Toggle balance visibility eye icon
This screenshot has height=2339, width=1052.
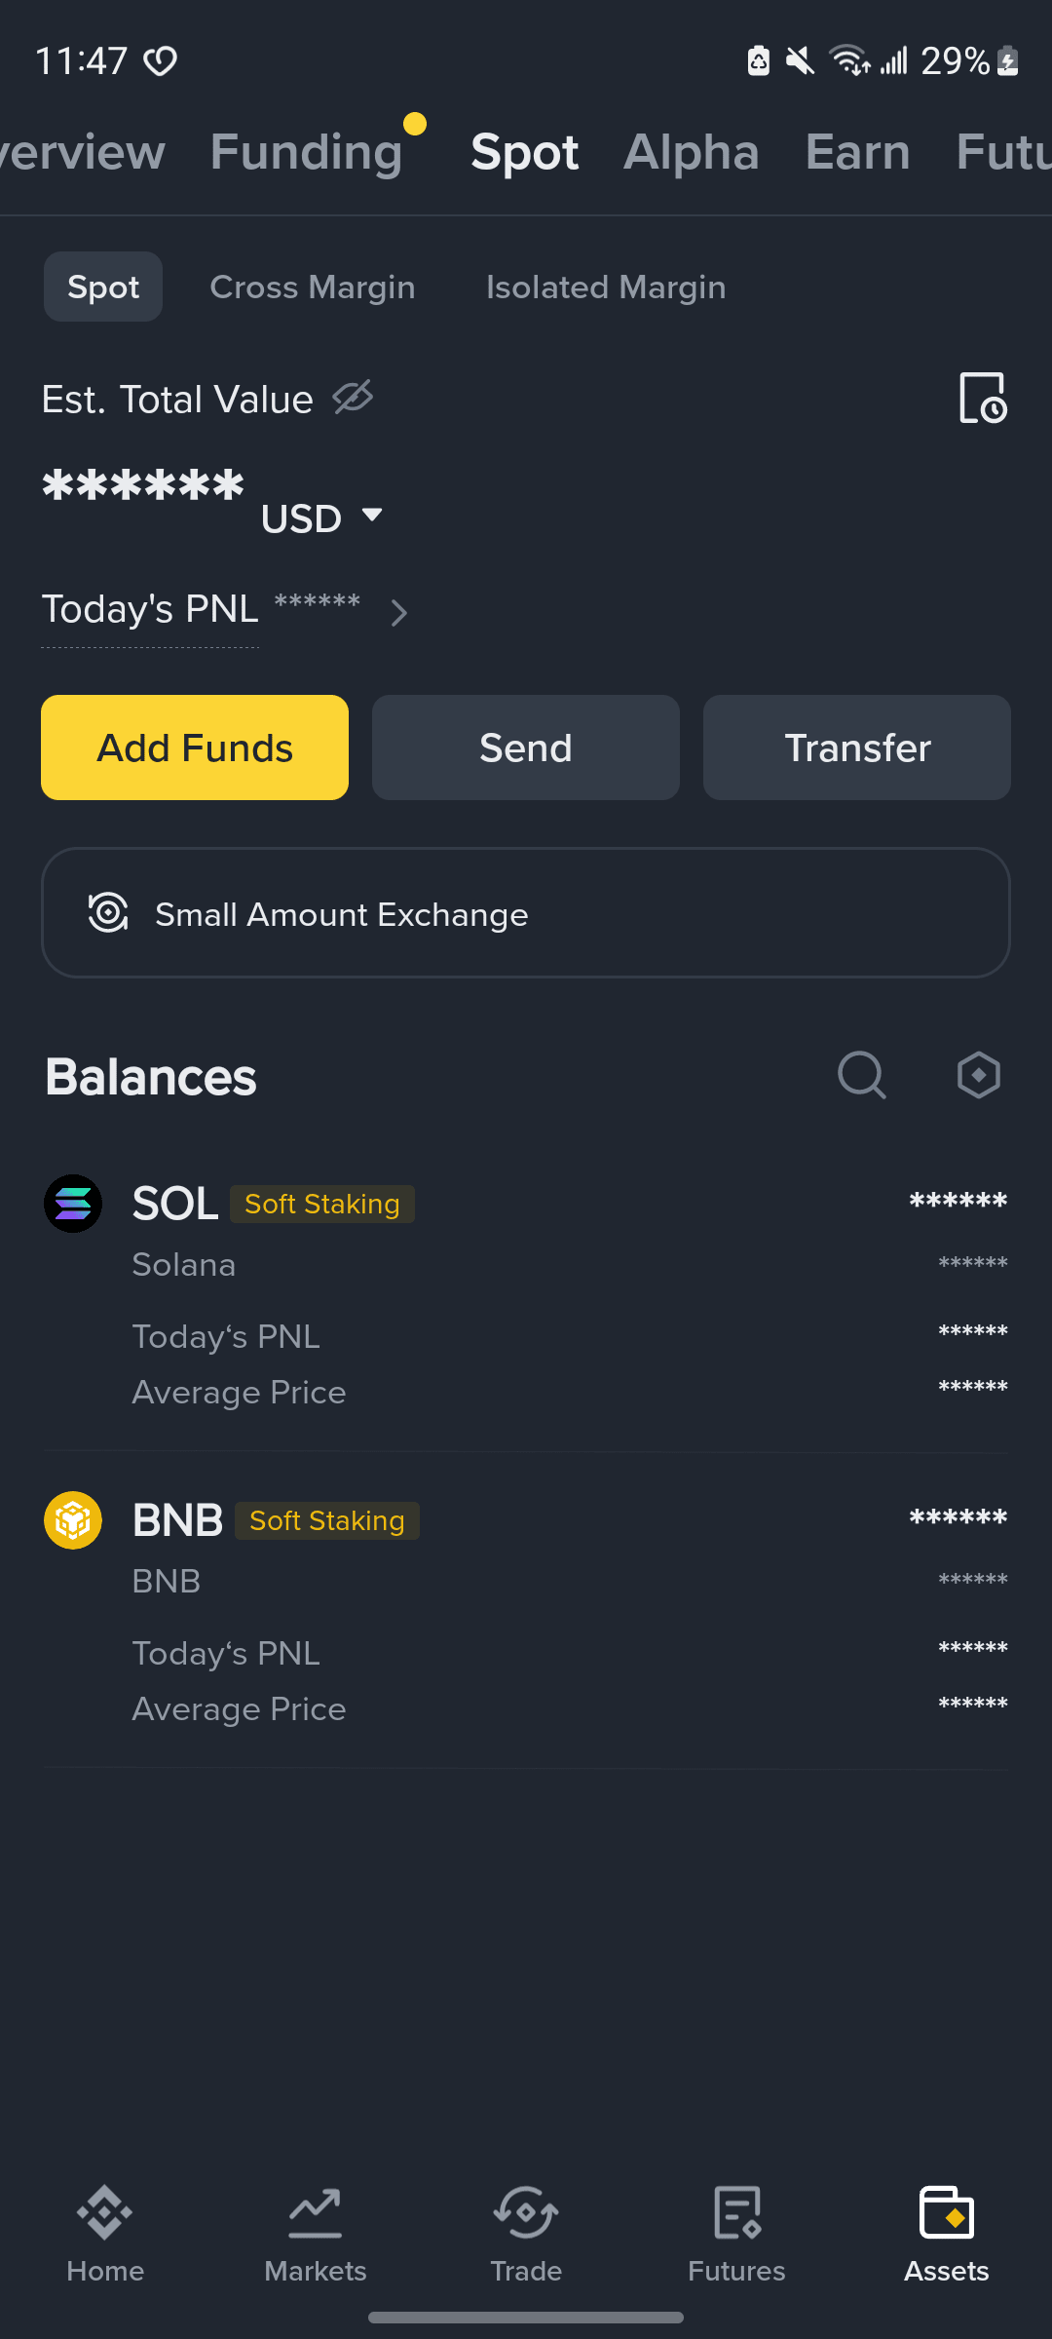353,398
